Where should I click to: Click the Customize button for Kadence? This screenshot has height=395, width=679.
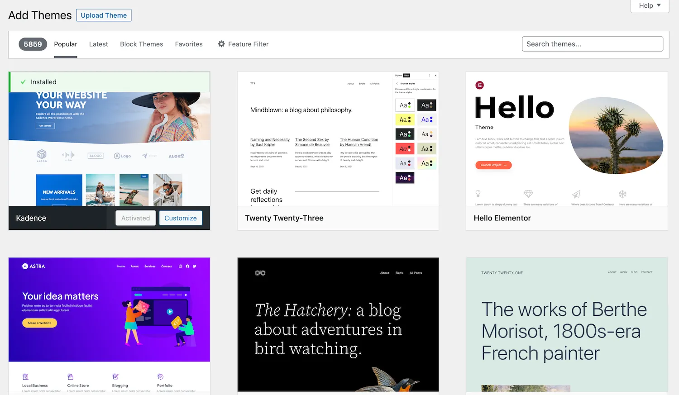point(181,218)
